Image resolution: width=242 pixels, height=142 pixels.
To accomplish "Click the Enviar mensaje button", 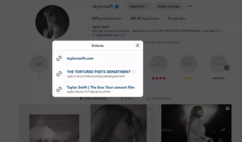I will [x=169, y=6].
